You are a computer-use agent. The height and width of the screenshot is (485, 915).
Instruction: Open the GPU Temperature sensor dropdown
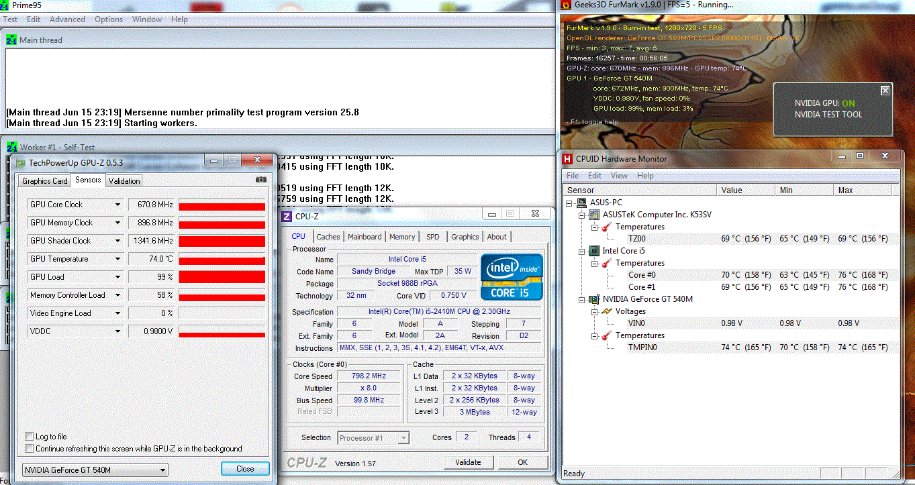point(118,259)
